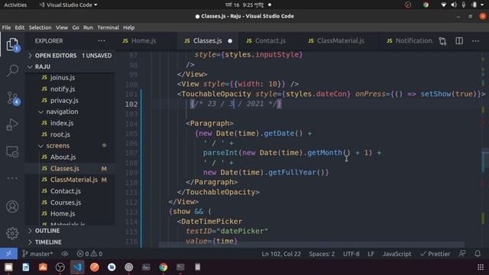489x275 pixels.
Task: Show additional views ellipsis in activity bar
Action: pyautogui.click(x=12, y=178)
